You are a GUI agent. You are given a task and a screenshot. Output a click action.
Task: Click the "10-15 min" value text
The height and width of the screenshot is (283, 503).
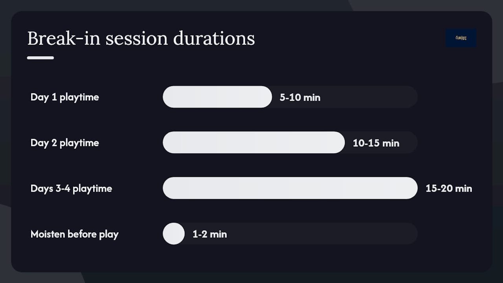pos(376,143)
